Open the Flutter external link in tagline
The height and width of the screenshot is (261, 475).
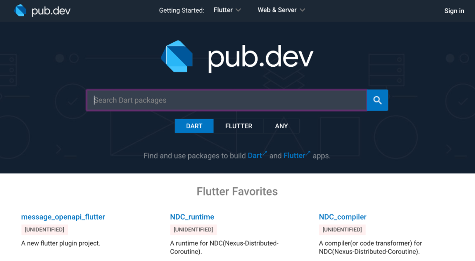click(297, 156)
